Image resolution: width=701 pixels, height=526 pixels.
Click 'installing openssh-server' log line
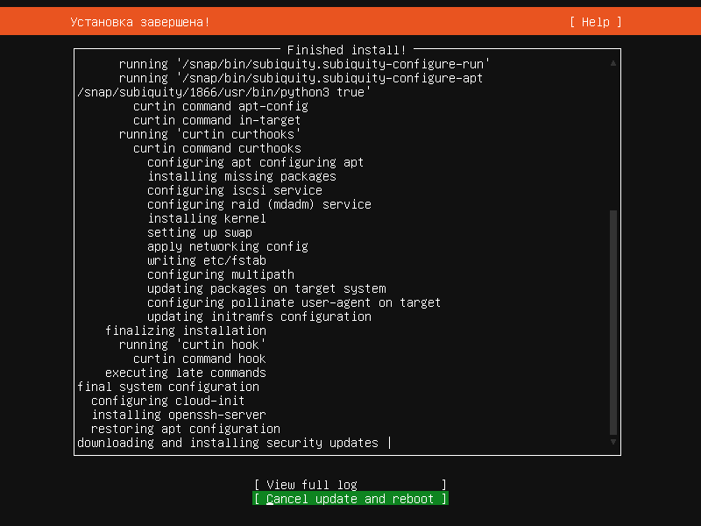click(178, 415)
